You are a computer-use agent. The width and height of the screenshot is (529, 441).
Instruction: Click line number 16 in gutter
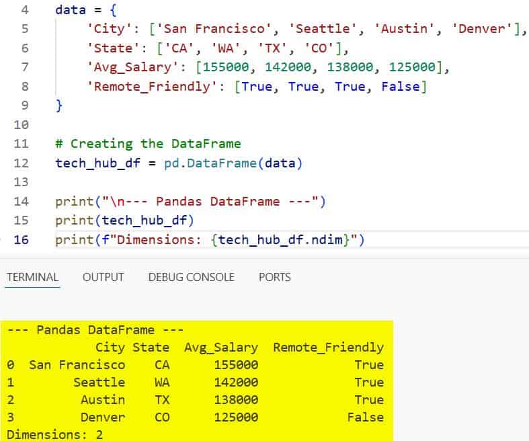(21, 240)
